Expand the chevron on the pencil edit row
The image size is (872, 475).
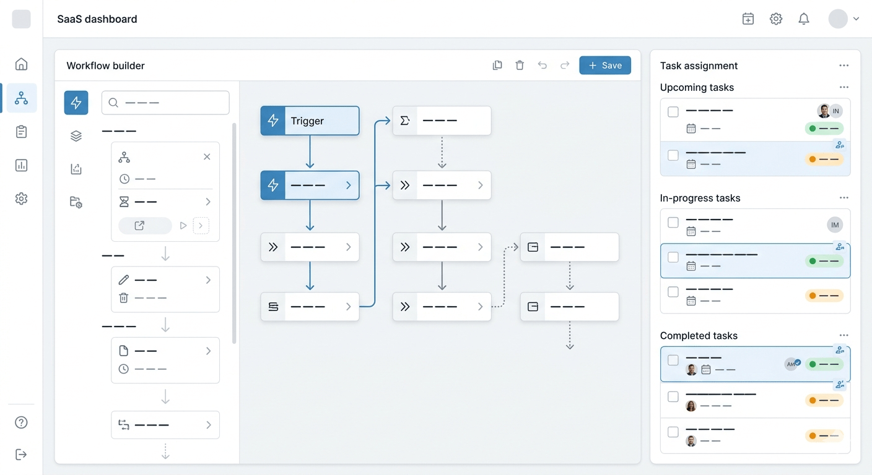click(x=208, y=280)
